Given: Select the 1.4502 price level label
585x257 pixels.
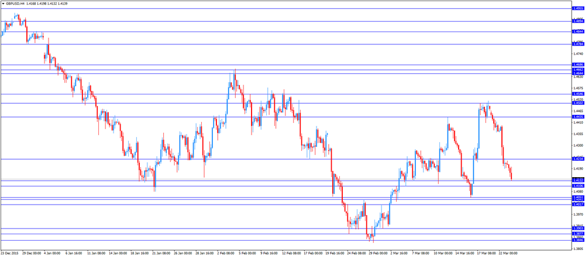Looking at the screenshot, I should [577, 103].
